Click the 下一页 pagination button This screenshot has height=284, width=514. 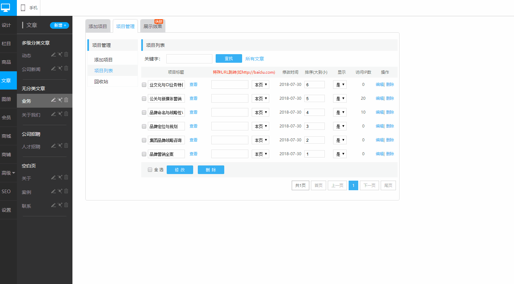(x=369, y=185)
